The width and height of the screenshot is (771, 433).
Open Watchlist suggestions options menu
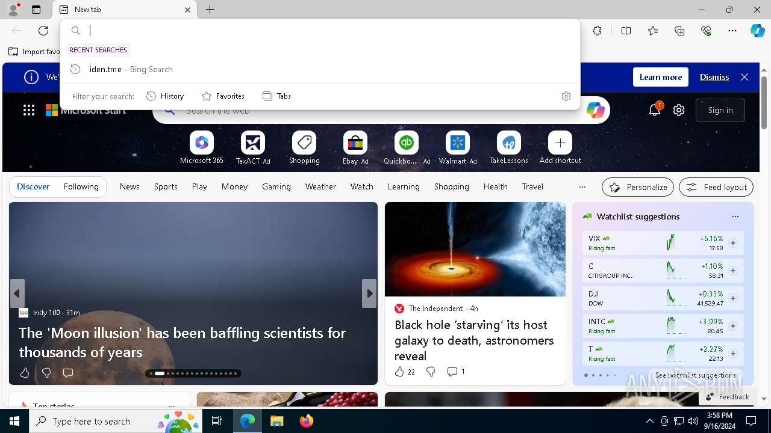[x=735, y=216]
